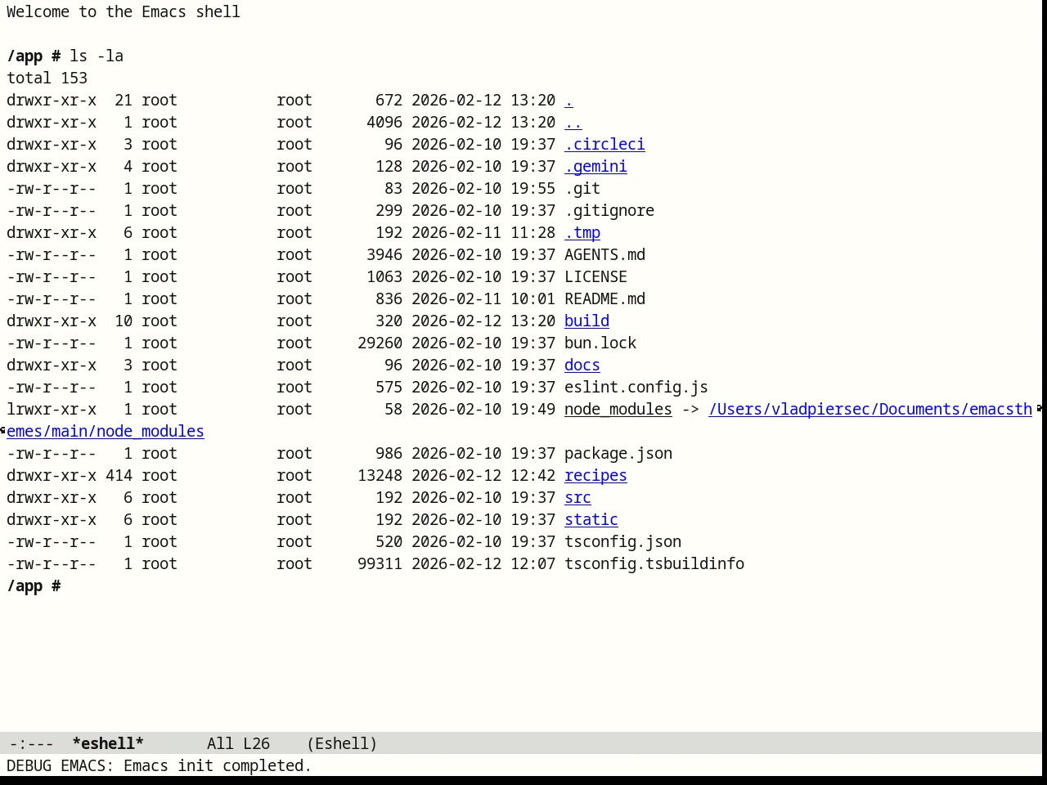Open the recipes directory link
The width and height of the screenshot is (1047, 785).
tap(595, 476)
